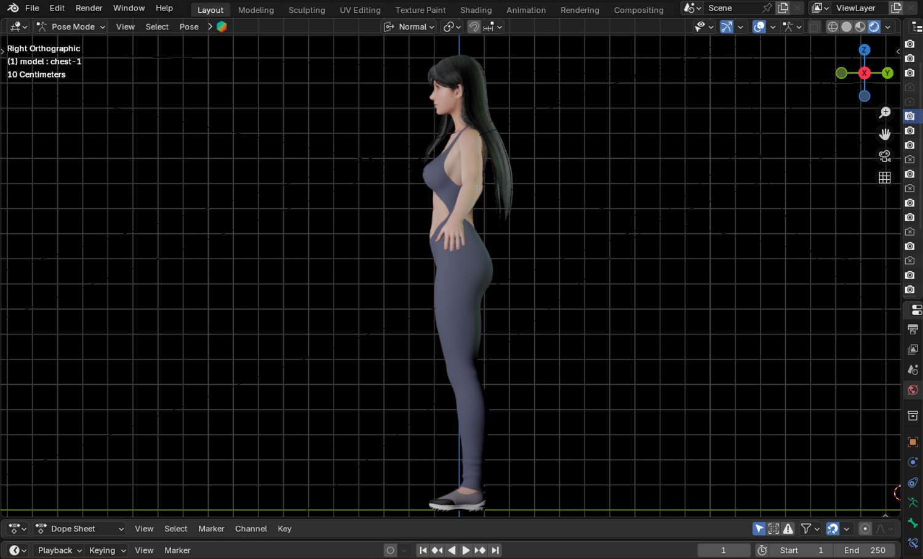
Task: Open the Playback dropdown
Action: (x=60, y=550)
